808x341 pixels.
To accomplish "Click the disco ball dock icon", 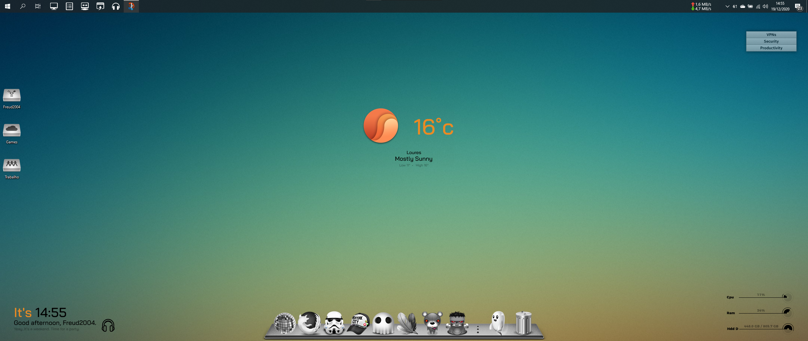I will (285, 323).
